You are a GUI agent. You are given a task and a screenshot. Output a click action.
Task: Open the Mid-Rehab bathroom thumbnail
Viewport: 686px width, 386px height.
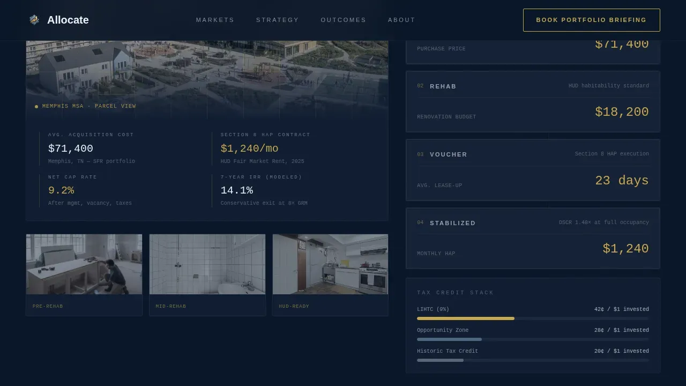click(x=207, y=264)
